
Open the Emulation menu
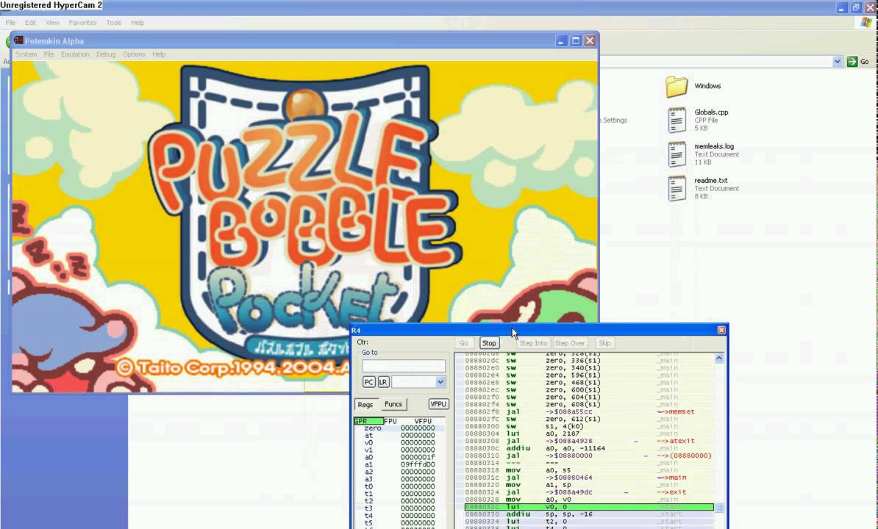[75, 54]
